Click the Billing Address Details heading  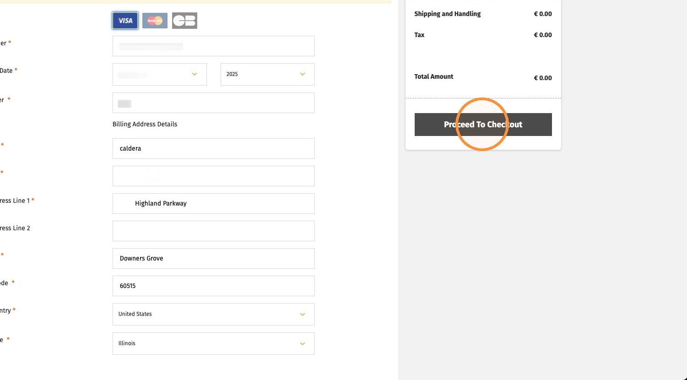[x=145, y=124]
